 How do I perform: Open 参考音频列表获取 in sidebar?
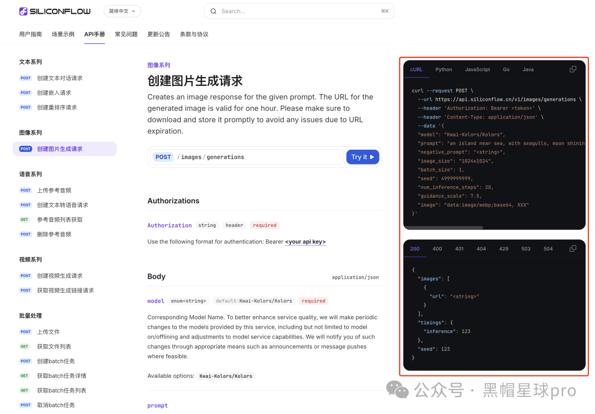(x=59, y=220)
